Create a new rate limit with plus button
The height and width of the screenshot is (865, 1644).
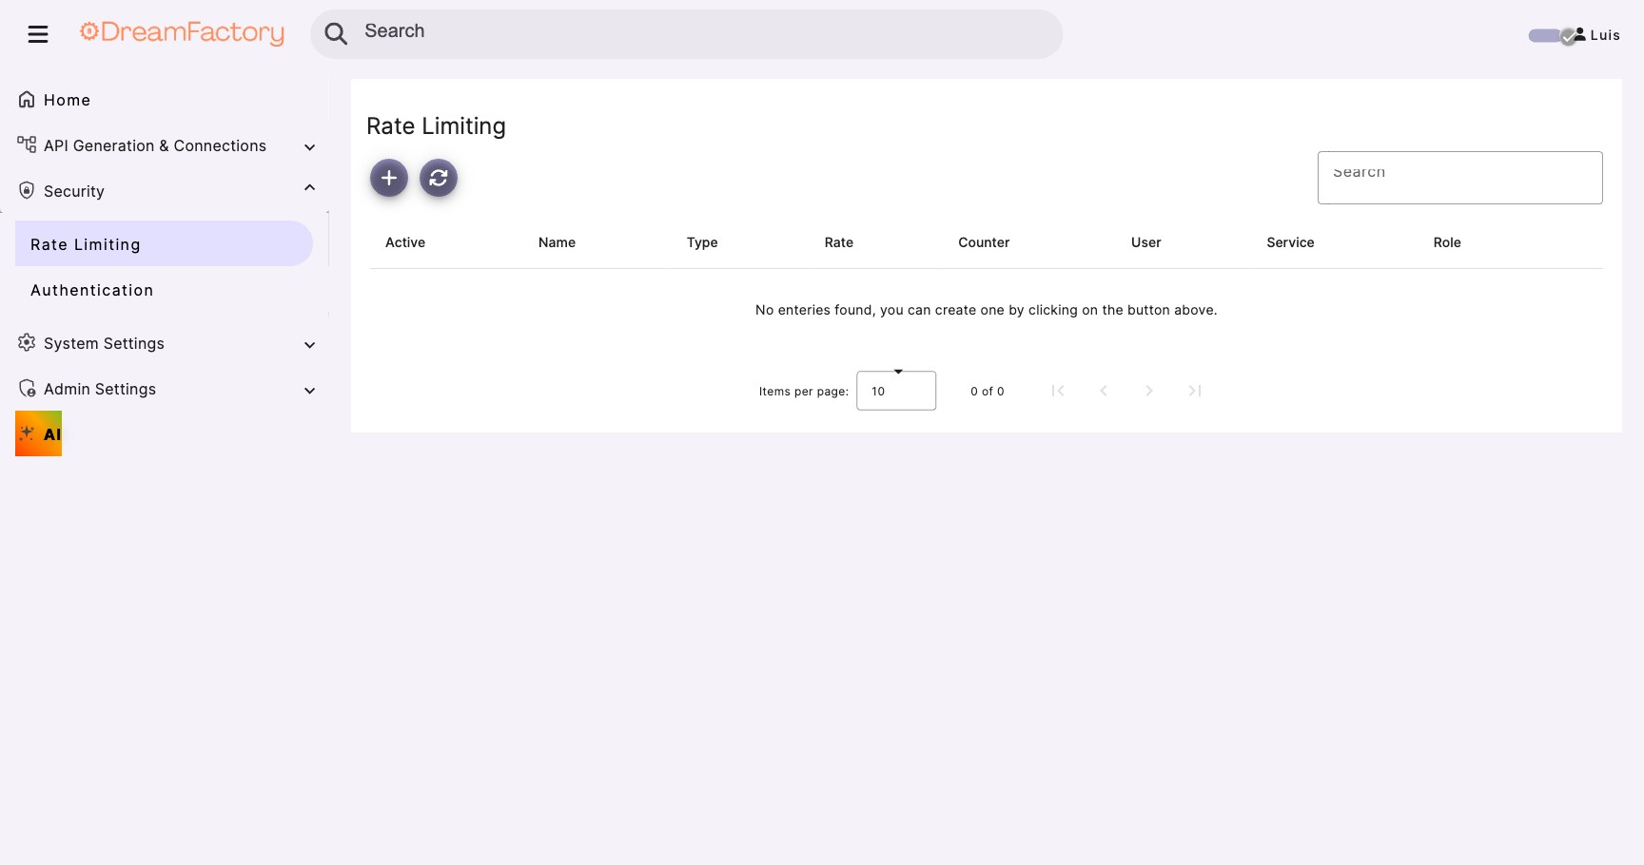pos(389,178)
